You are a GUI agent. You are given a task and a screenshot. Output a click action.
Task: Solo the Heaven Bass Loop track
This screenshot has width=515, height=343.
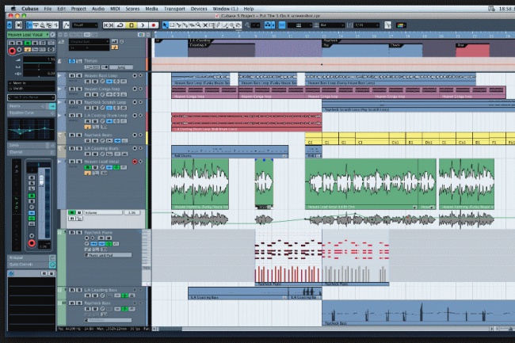[79, 75]
